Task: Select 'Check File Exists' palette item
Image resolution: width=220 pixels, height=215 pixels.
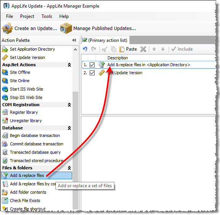Action: [x=25, y=201]
